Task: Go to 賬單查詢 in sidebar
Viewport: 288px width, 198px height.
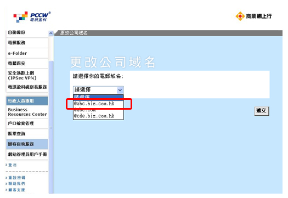Action: coord(27,134)
